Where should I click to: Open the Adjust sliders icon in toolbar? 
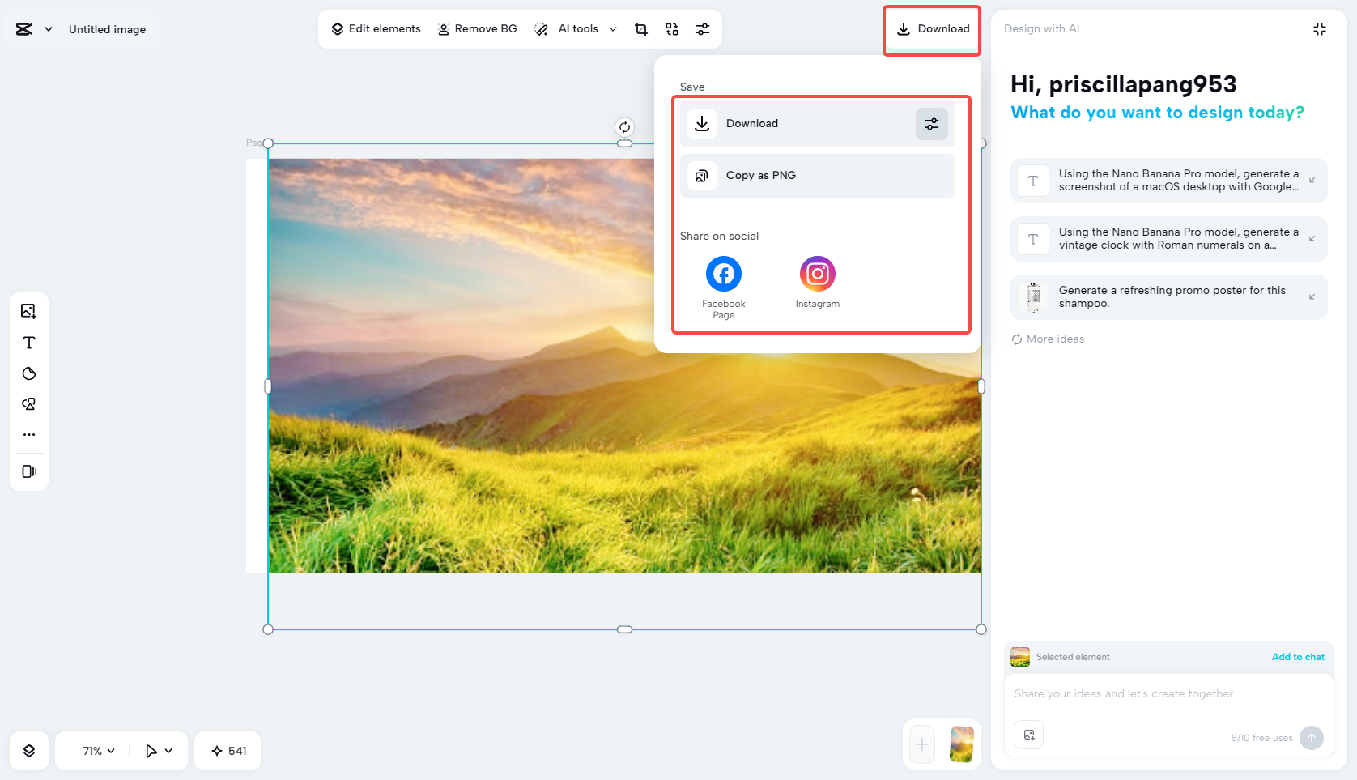[703, 29]
